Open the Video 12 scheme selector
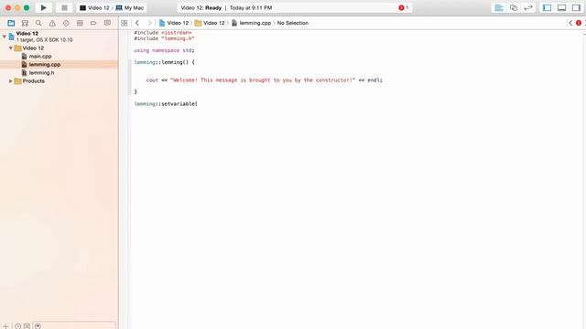Viewport: 586px width, 329px height. click(x=94, y=8)
